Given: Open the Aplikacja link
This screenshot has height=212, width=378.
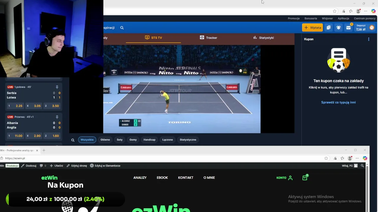Looking at the screenshot, I should coord(343,18).
